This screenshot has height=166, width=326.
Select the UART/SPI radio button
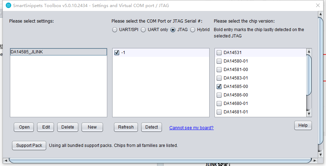coord(115,30)
